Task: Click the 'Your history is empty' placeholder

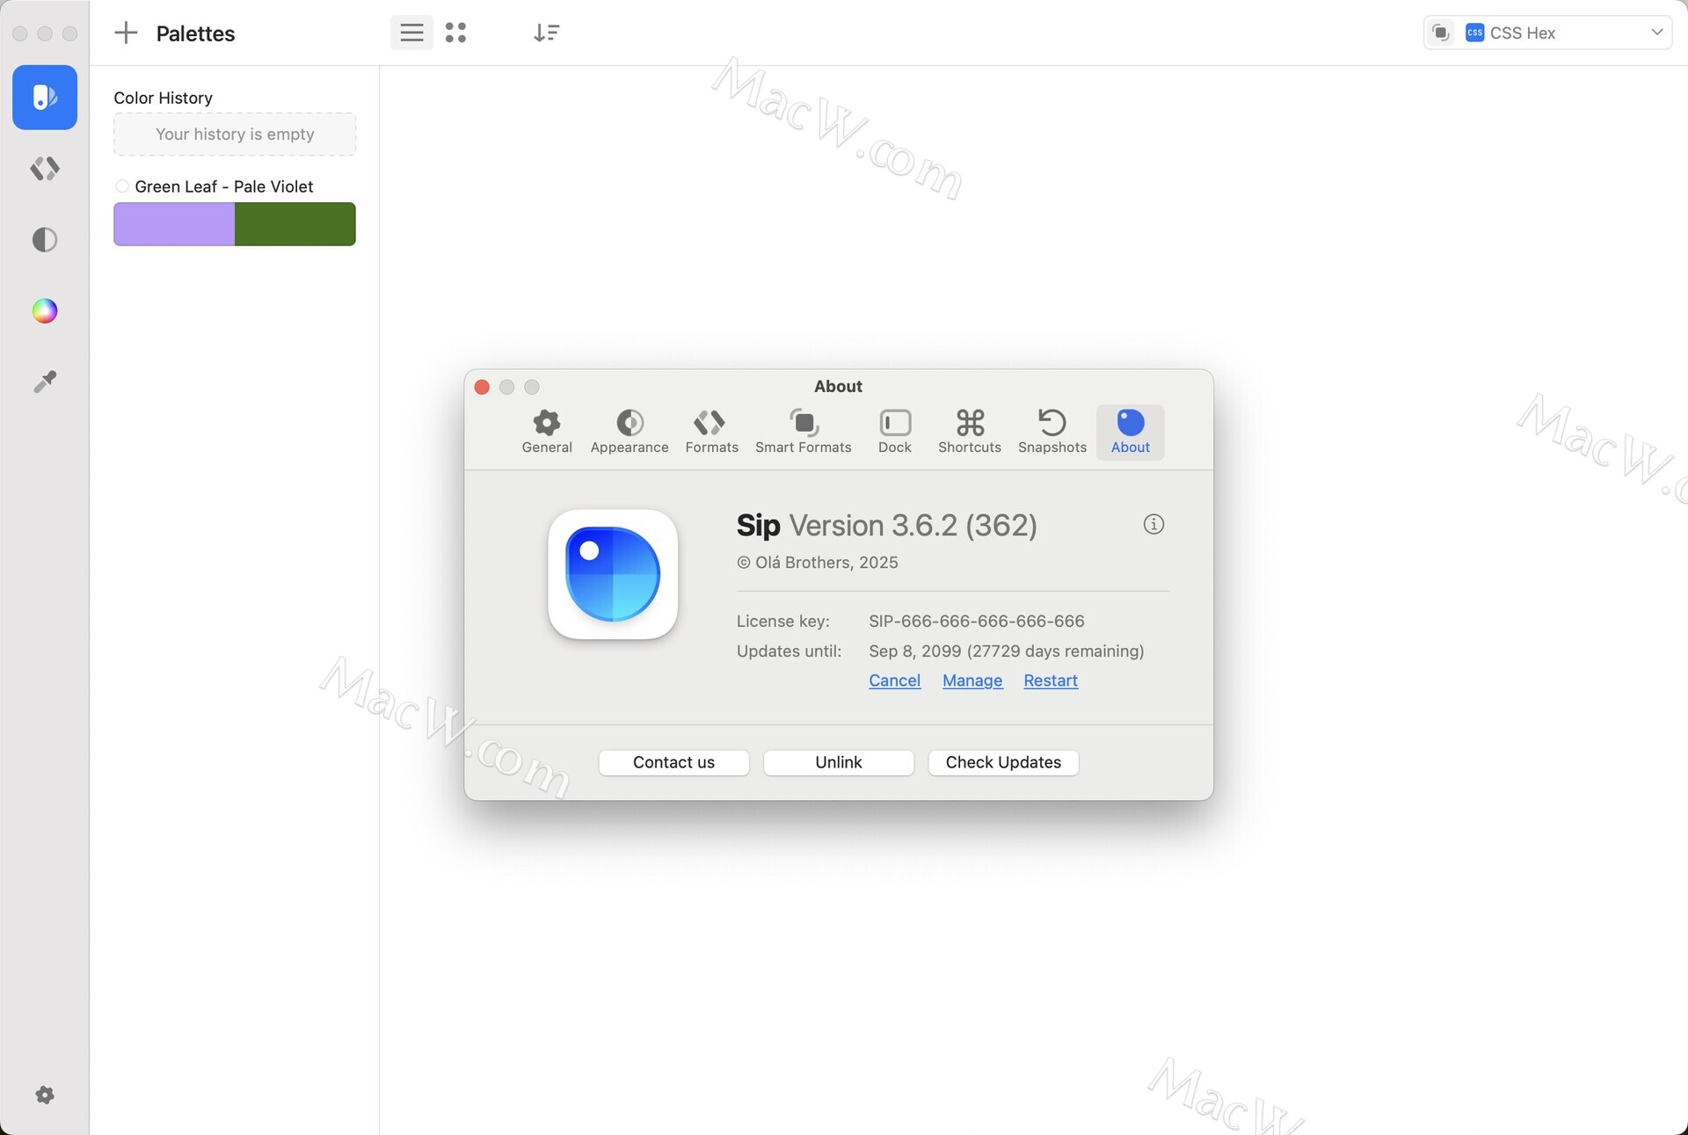Action: click(235, 135)
